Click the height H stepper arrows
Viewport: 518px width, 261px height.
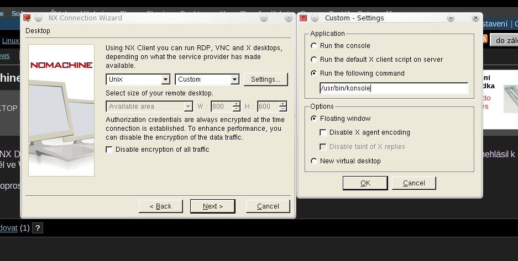tap(283, 106)
